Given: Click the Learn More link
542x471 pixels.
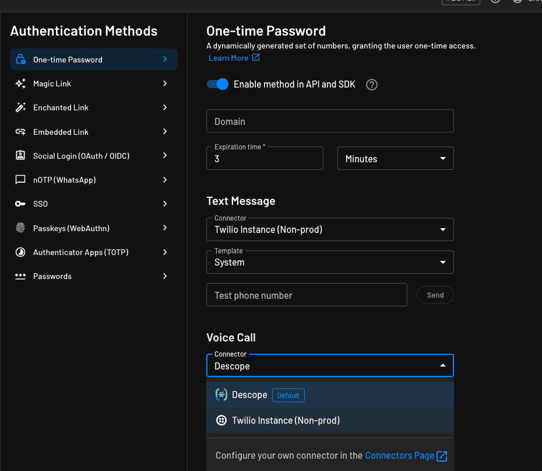Looking at the screenshot, I should (230, 58).
